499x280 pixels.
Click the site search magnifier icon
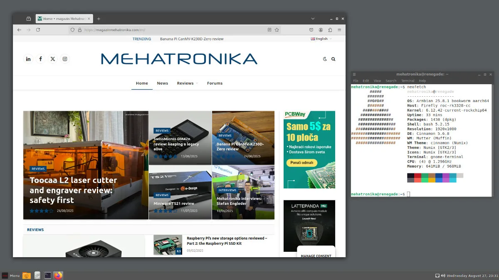[x=333, y=59]
